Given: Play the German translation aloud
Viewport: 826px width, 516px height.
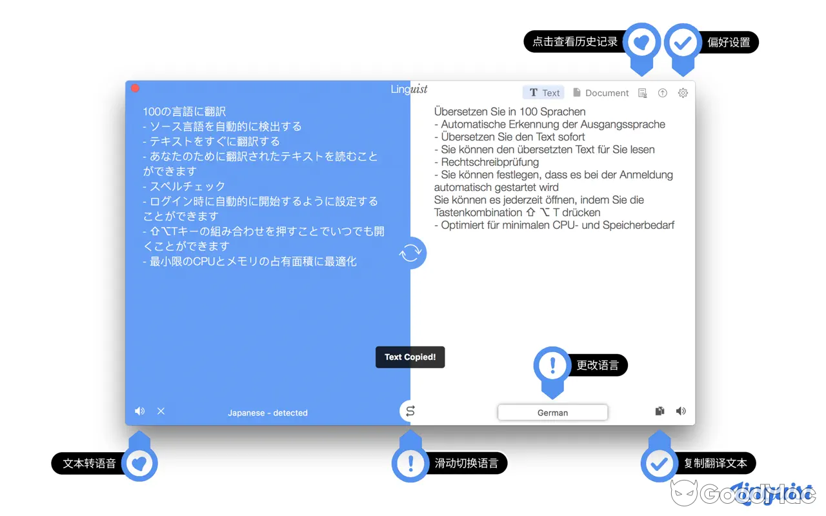Looking at the screenshot, I should [680, 411].
